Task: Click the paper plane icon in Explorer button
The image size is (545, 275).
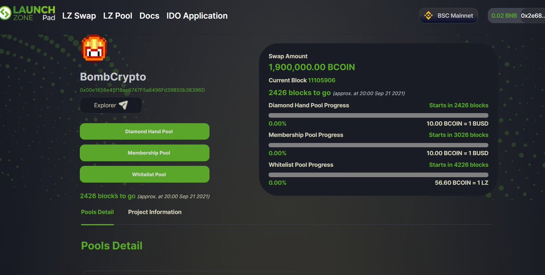Action: [x=123, y=105]
